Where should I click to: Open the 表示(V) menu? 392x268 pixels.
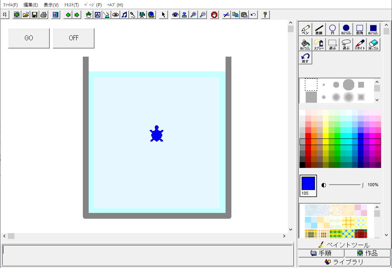tap(51, 5)
